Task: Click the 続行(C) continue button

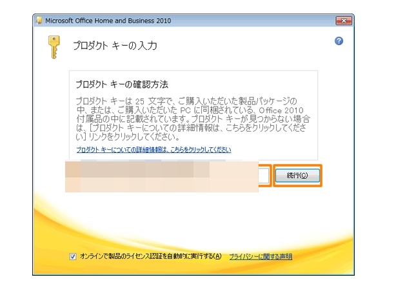Action: point(297,176)
